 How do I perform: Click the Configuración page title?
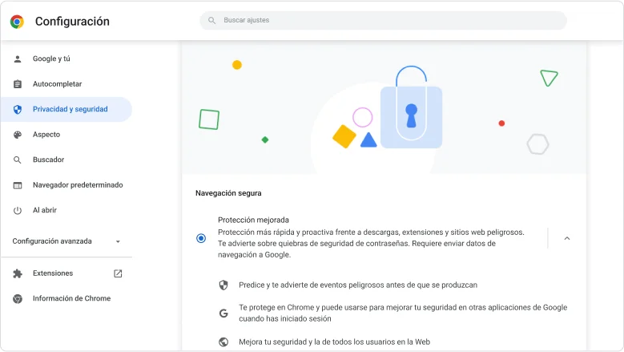coord(72,22)
